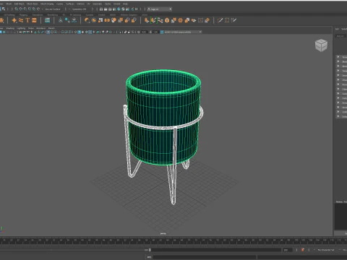347x260 pixels.
Task: Click the green-highlighted Bridge shelf icon
Action: 153,20
